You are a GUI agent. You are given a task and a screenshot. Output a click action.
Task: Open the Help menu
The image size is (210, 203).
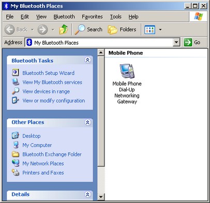tap(133, 17)
